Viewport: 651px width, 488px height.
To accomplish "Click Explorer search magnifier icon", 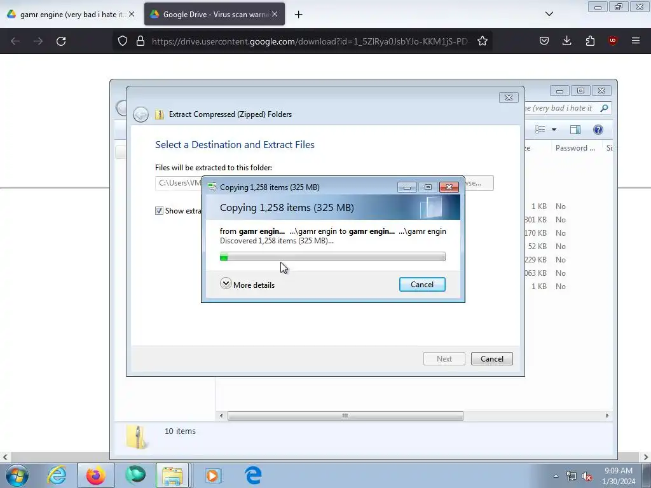I will [604, 108].
